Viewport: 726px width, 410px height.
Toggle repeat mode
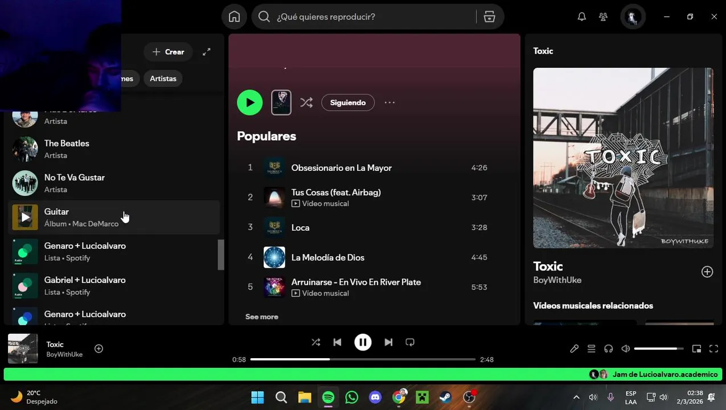(x=410, y=342)
